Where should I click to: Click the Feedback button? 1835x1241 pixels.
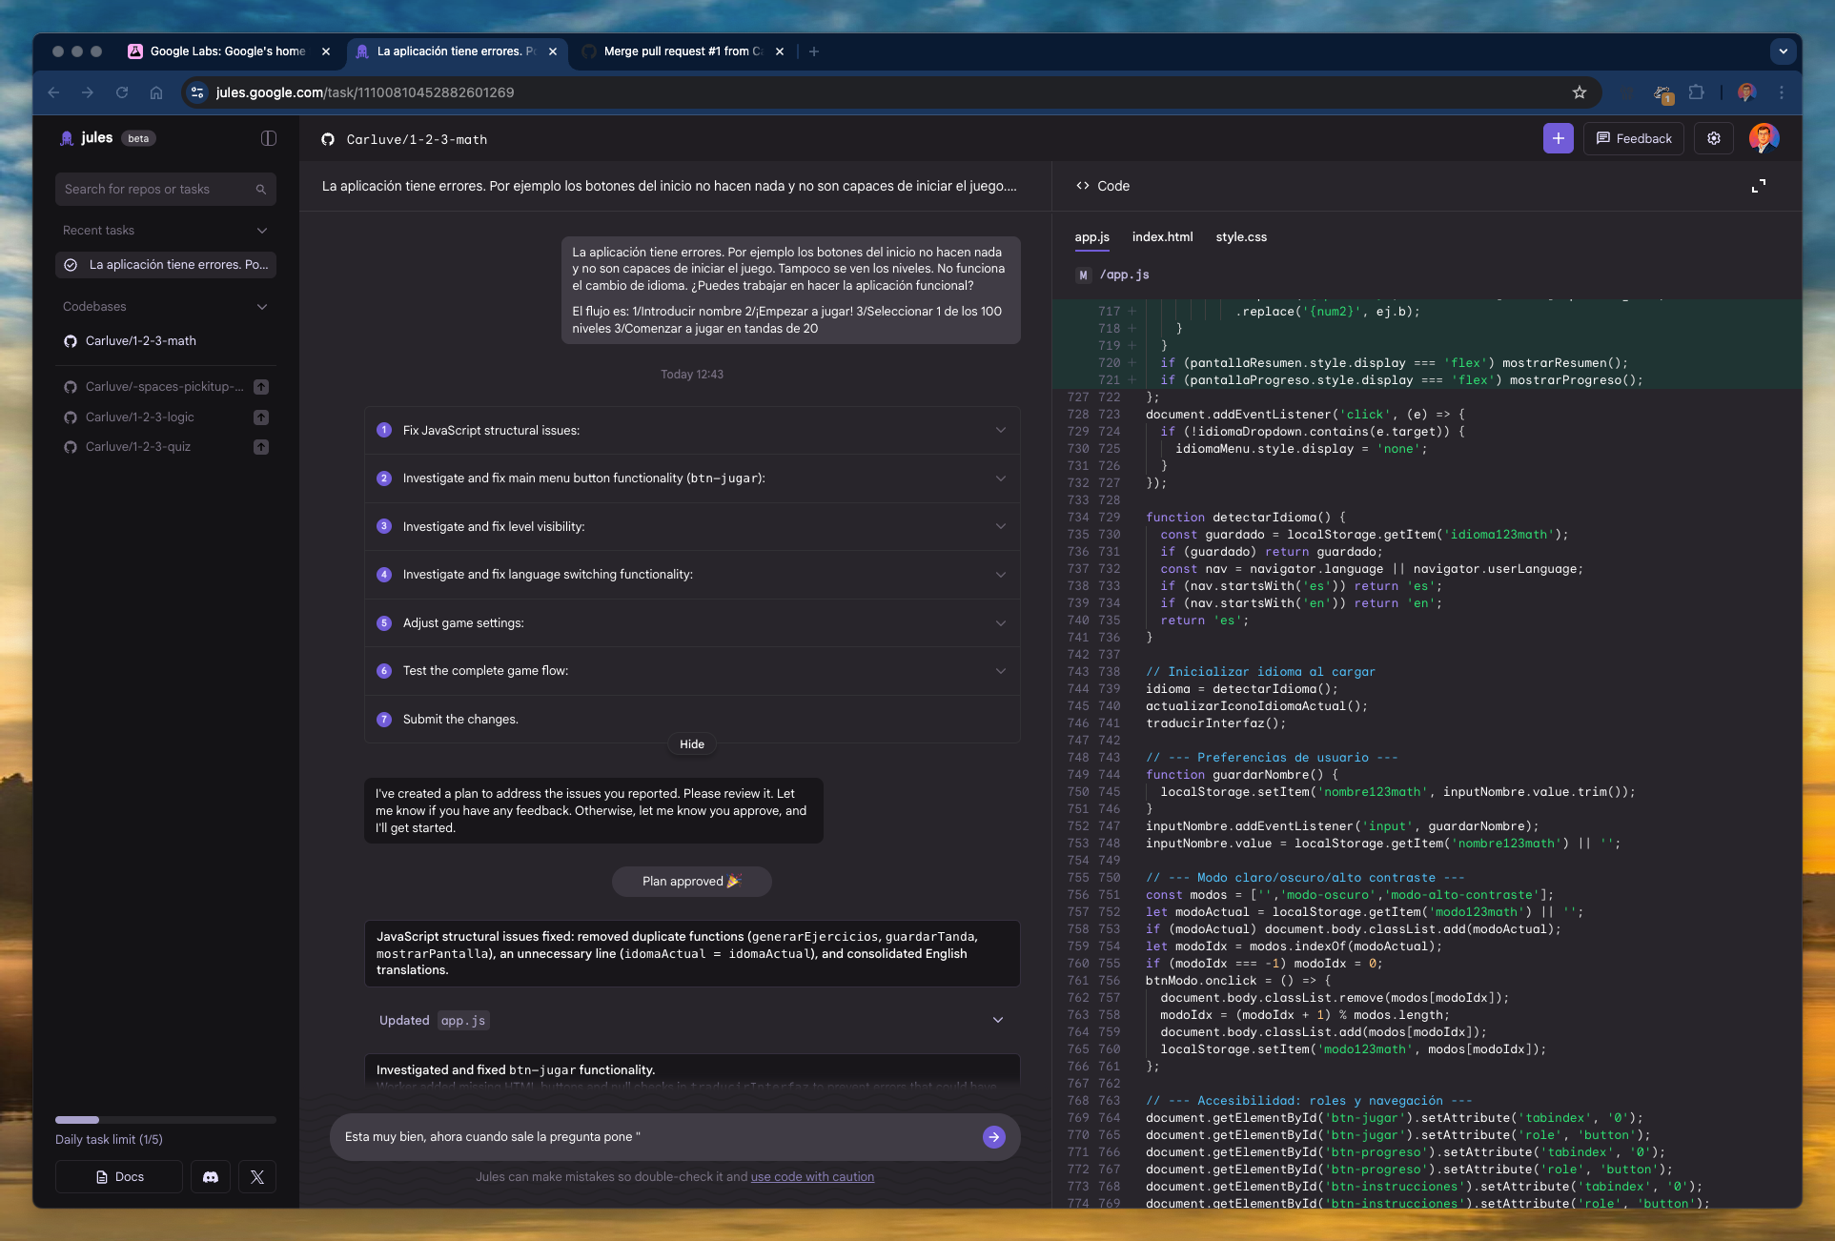1633,138
